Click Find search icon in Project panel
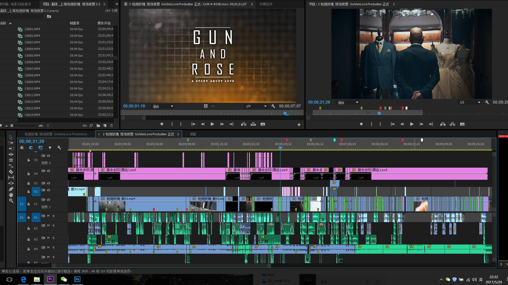This screenshot has height=285, width=508. pos(91,126)
